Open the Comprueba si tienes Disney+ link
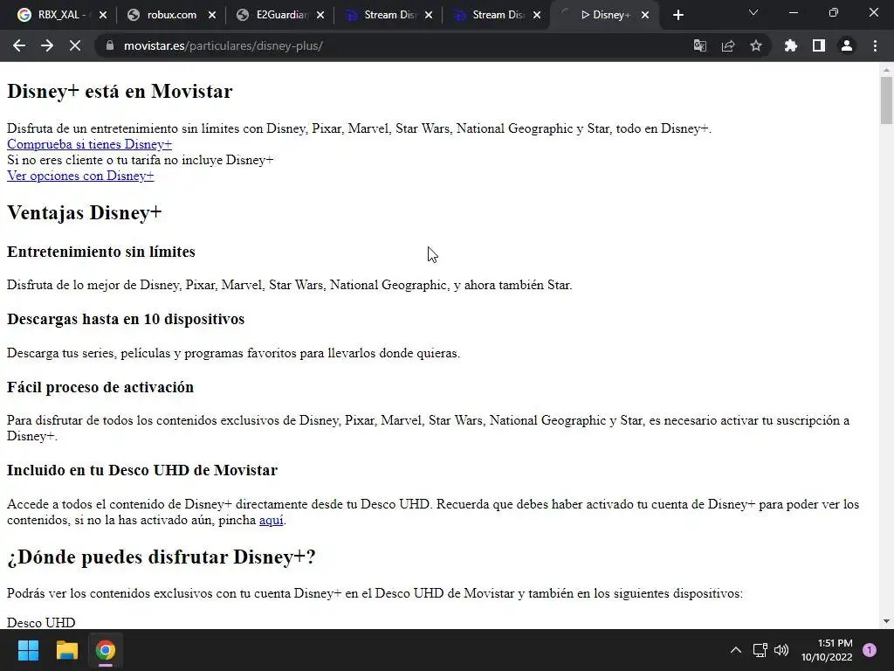This screenshot has width=894, height=671. tap(90, 144)
